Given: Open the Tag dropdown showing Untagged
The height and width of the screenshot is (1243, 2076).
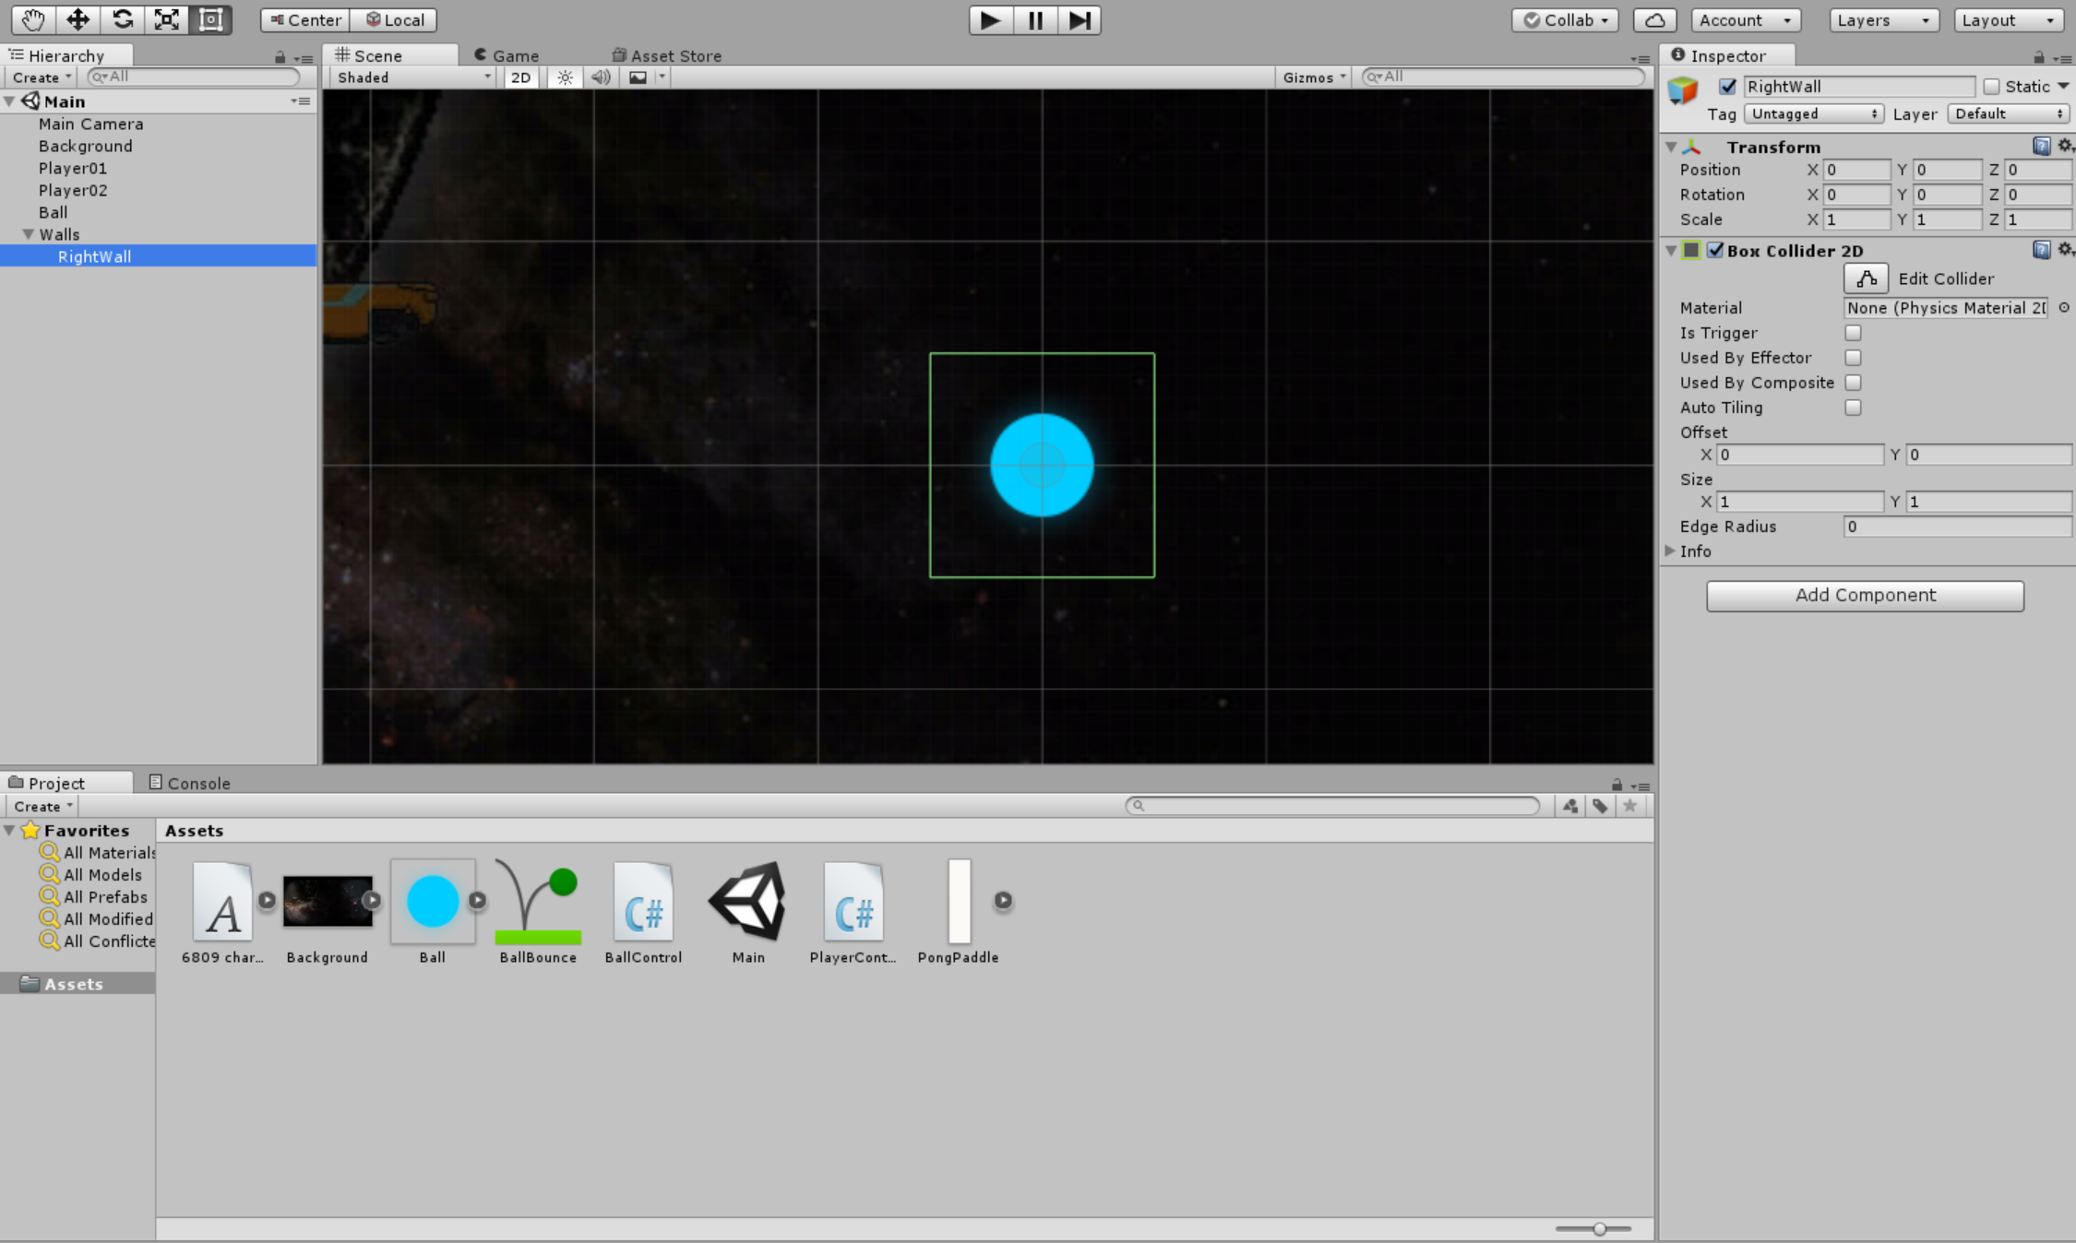Looking at the screenshot, I should pyautogui.click(x=1813, y=113).
